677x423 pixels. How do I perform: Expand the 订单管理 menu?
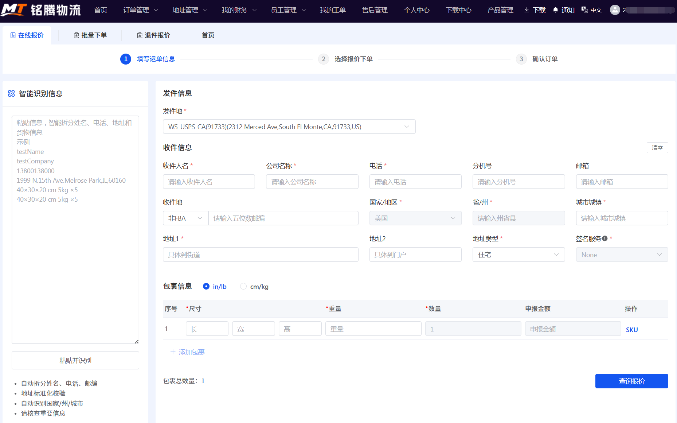pos(140,10)
